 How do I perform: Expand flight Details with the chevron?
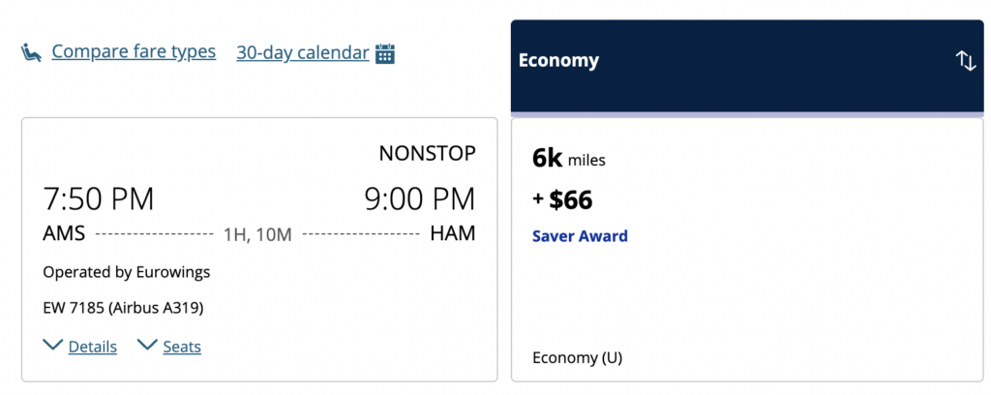tap(52, 345)
